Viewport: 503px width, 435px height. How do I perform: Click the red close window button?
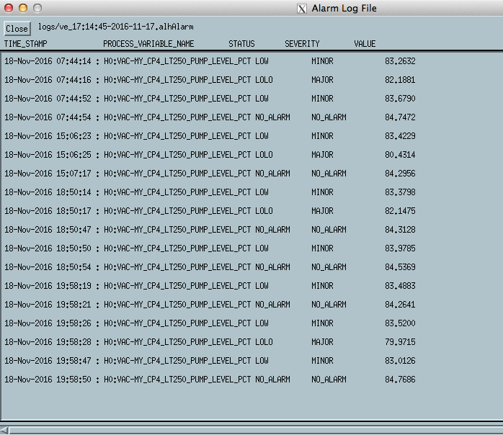(9, 8)
